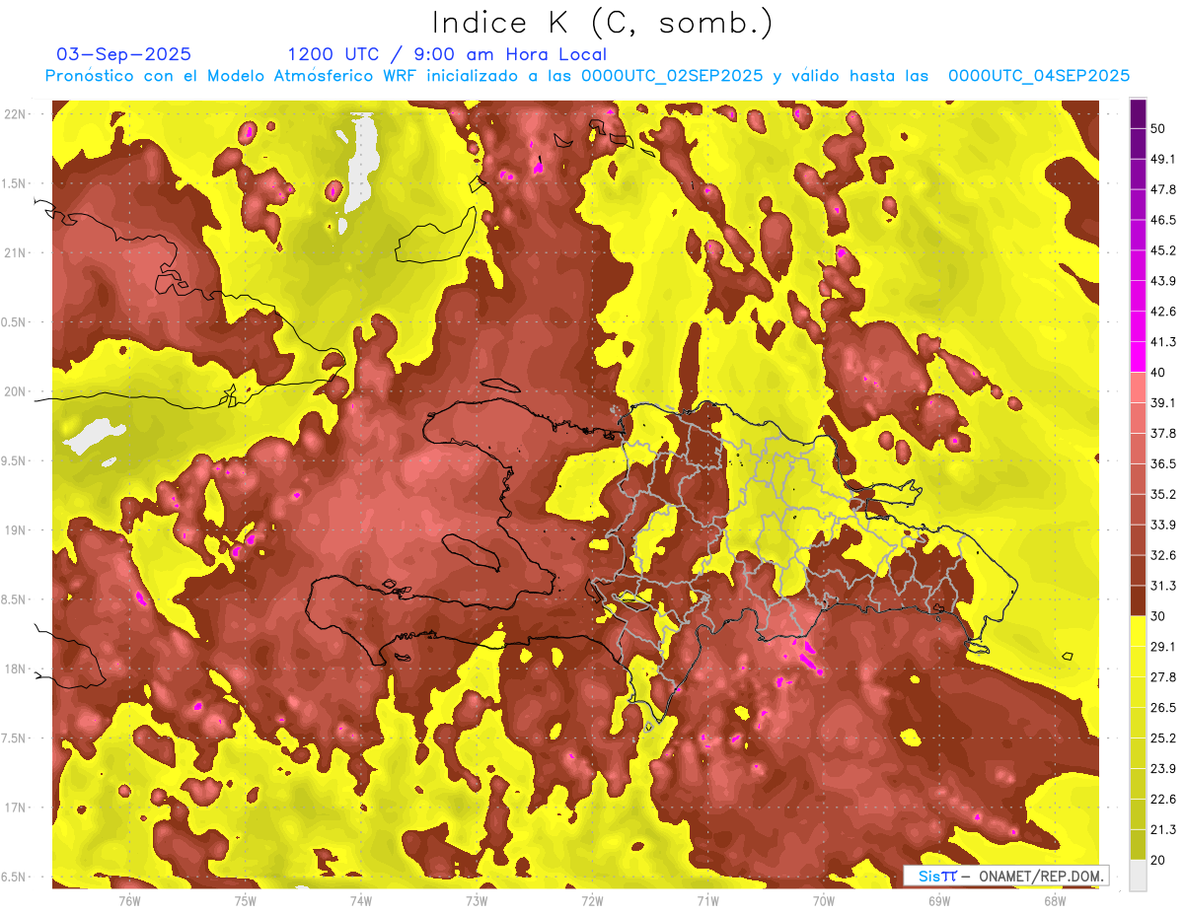Click the 03-Sep-2025 date label
Image resolution: width=1184 pixels, height=914 pixels.
click(123, 54)
